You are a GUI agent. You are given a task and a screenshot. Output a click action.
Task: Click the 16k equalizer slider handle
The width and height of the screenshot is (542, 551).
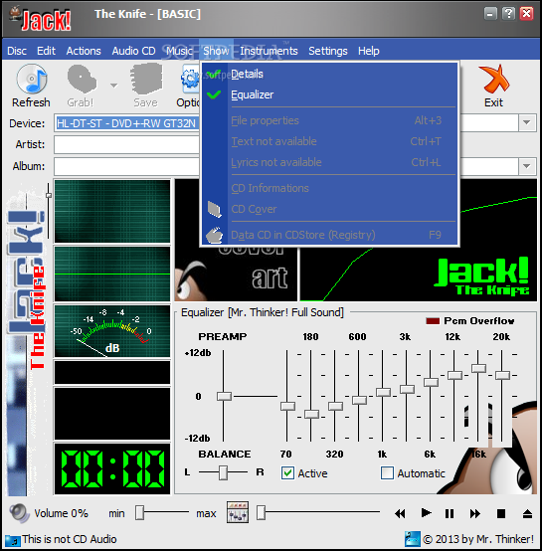(478, 368)
